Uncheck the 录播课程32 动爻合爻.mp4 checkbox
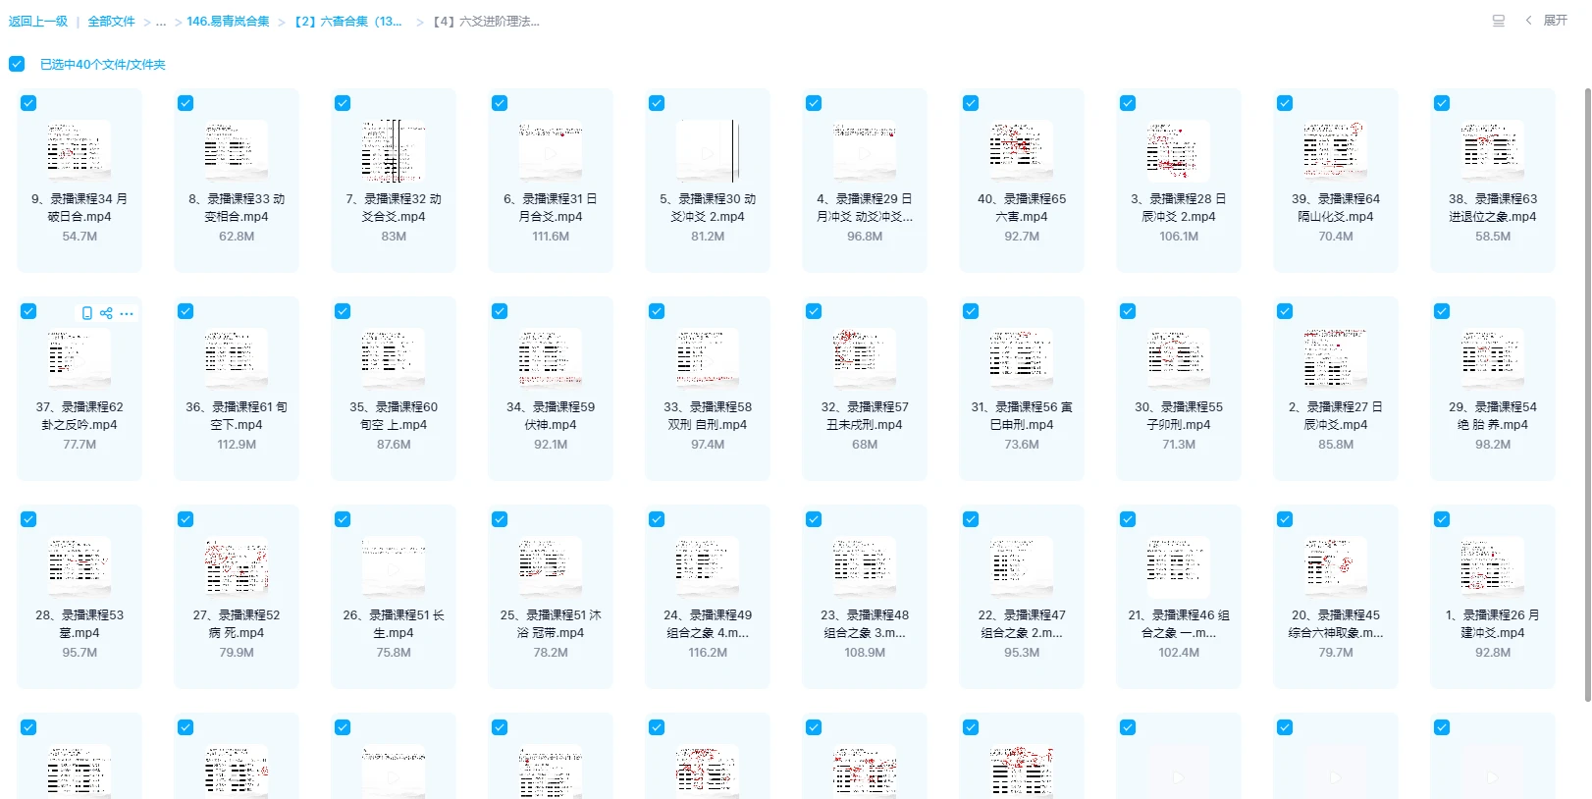 tap(343, 103)
